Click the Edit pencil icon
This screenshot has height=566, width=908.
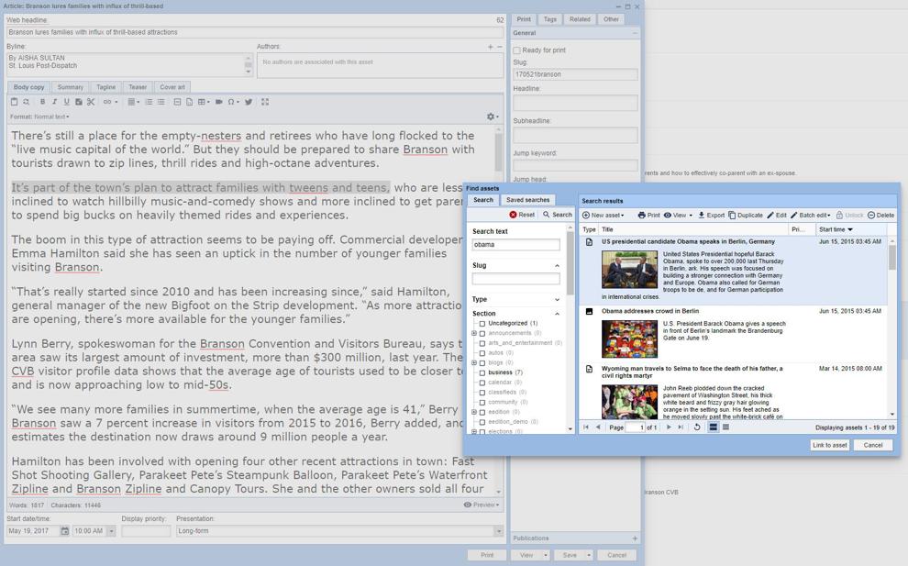coord(770,215)
